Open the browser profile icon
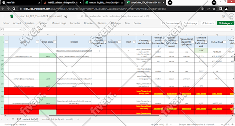Image resolution: width=235 pixels, height=126 pixels. pyautogui.click(x=226, y=9)
